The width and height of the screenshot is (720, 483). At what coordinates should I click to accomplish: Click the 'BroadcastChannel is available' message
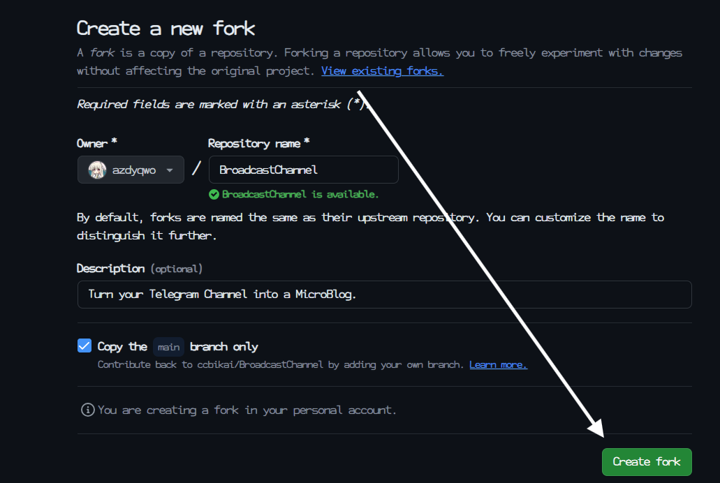pos(300,194)
